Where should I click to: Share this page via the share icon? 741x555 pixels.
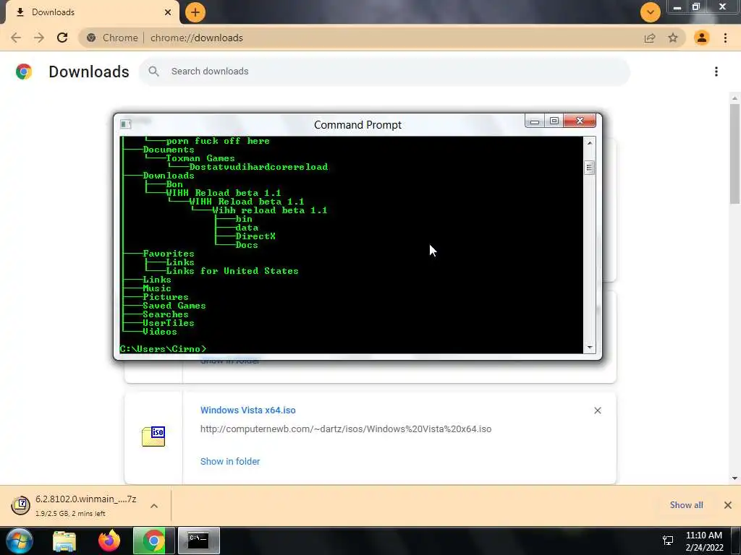(650, 38)
